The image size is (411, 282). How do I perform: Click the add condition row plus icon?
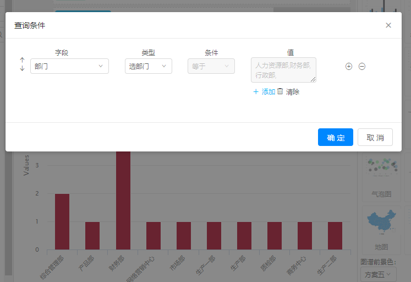pos(349,67)
